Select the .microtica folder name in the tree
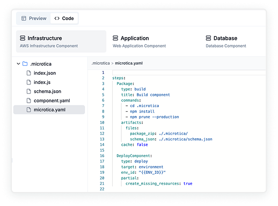The image size is (278, 206). [x=41, y=64]
